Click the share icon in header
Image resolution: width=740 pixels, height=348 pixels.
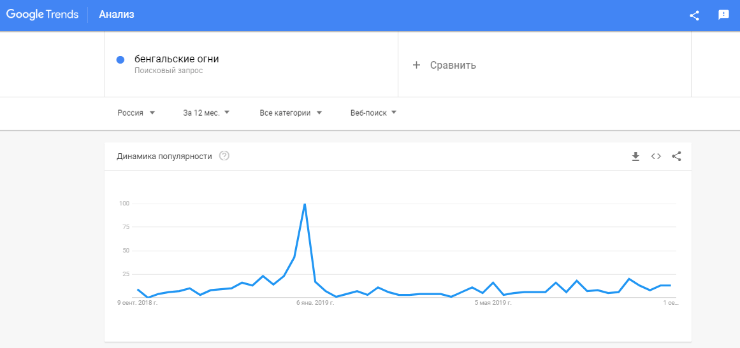click(x=694, y=15)
